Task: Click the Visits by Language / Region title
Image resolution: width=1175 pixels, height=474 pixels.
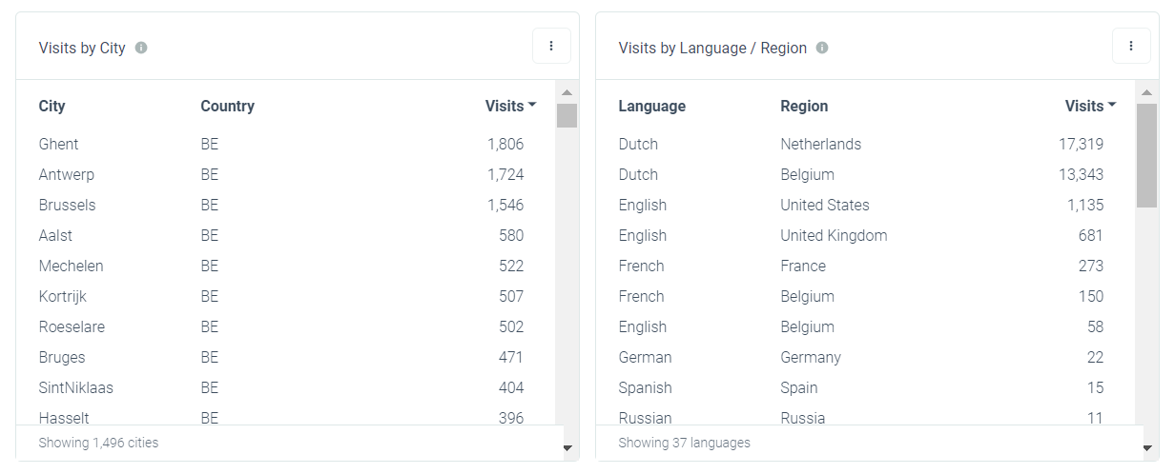Action: pyautogui.click(x=712, y=48)
